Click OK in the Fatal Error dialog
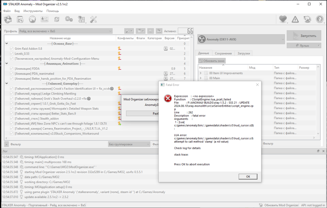Viewport: 327px width, 208px height. [248, 176]
